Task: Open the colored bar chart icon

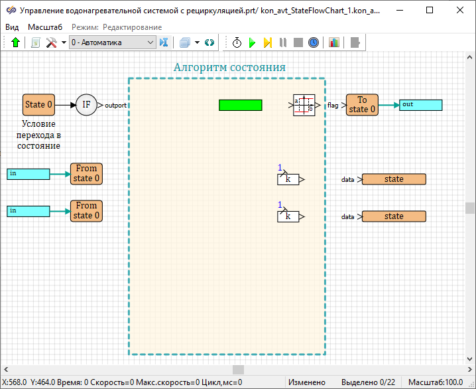Action: (x=333, y=42)
